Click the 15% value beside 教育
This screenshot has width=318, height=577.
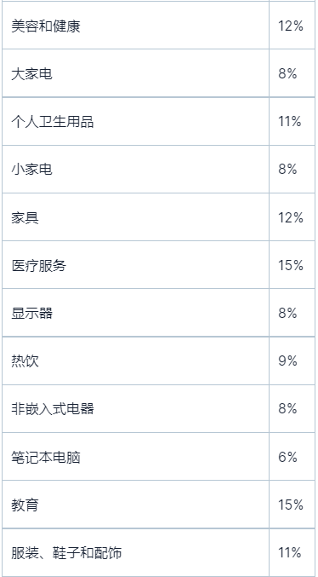(291, 505)
